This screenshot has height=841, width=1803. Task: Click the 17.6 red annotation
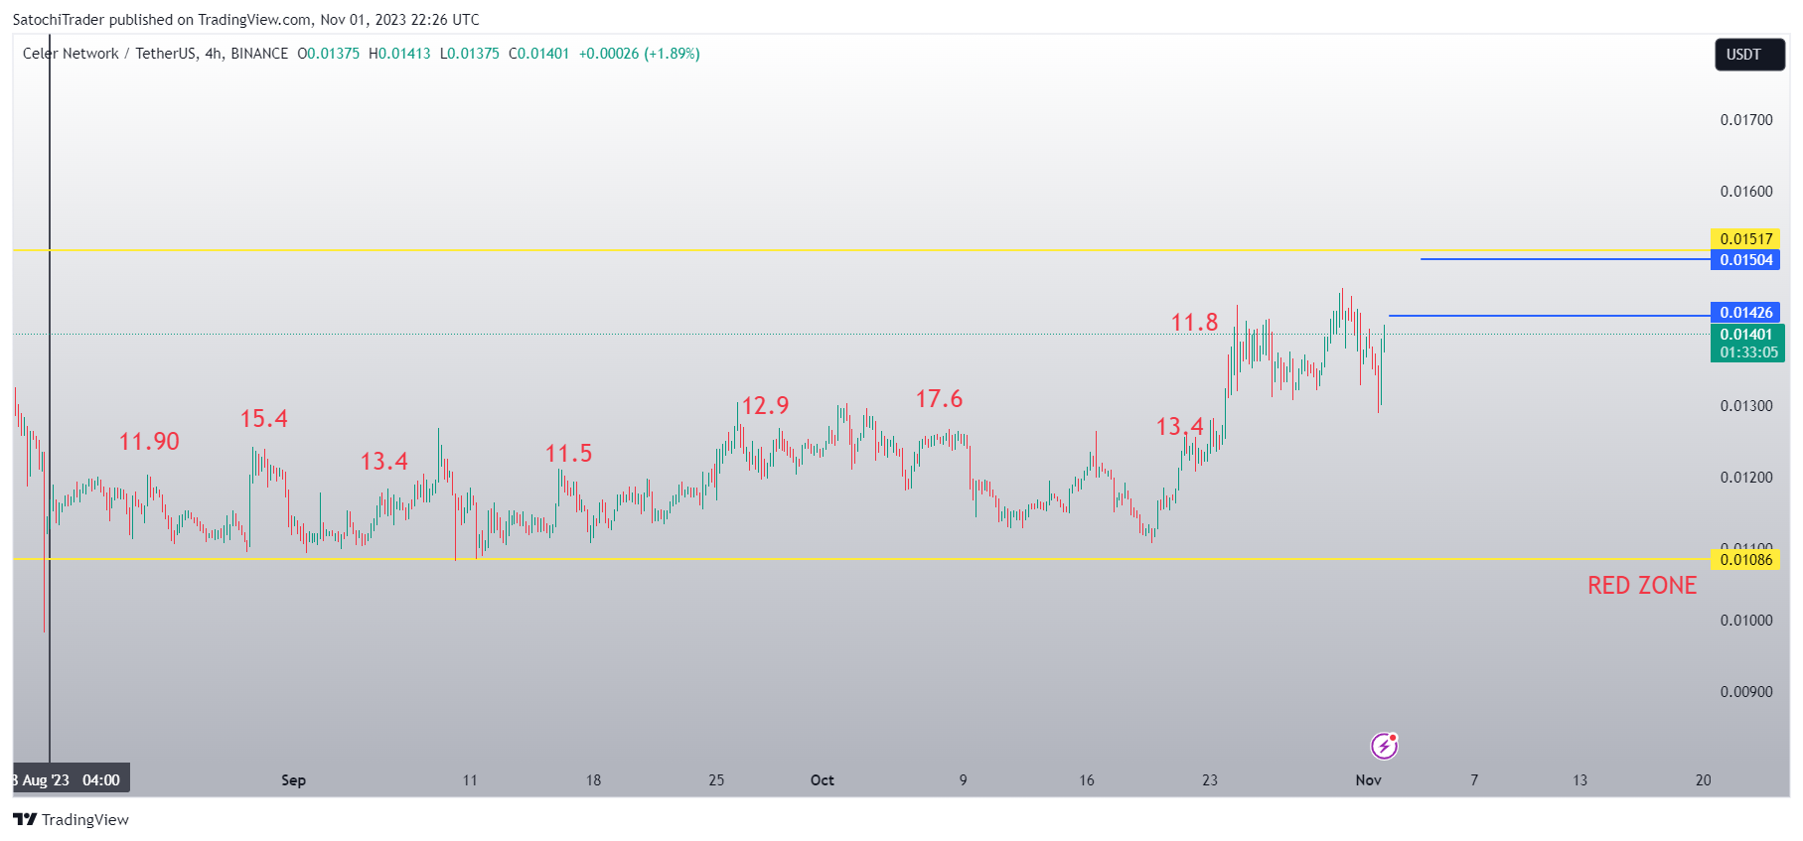coord(939,399)
